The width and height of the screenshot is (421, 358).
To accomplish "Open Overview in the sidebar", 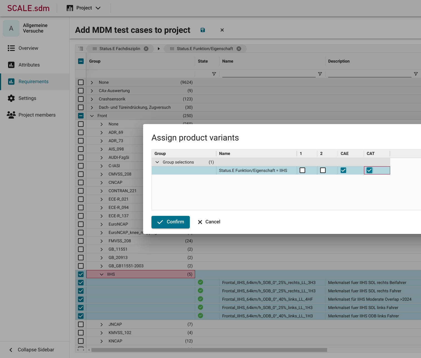I will (35, 48).
